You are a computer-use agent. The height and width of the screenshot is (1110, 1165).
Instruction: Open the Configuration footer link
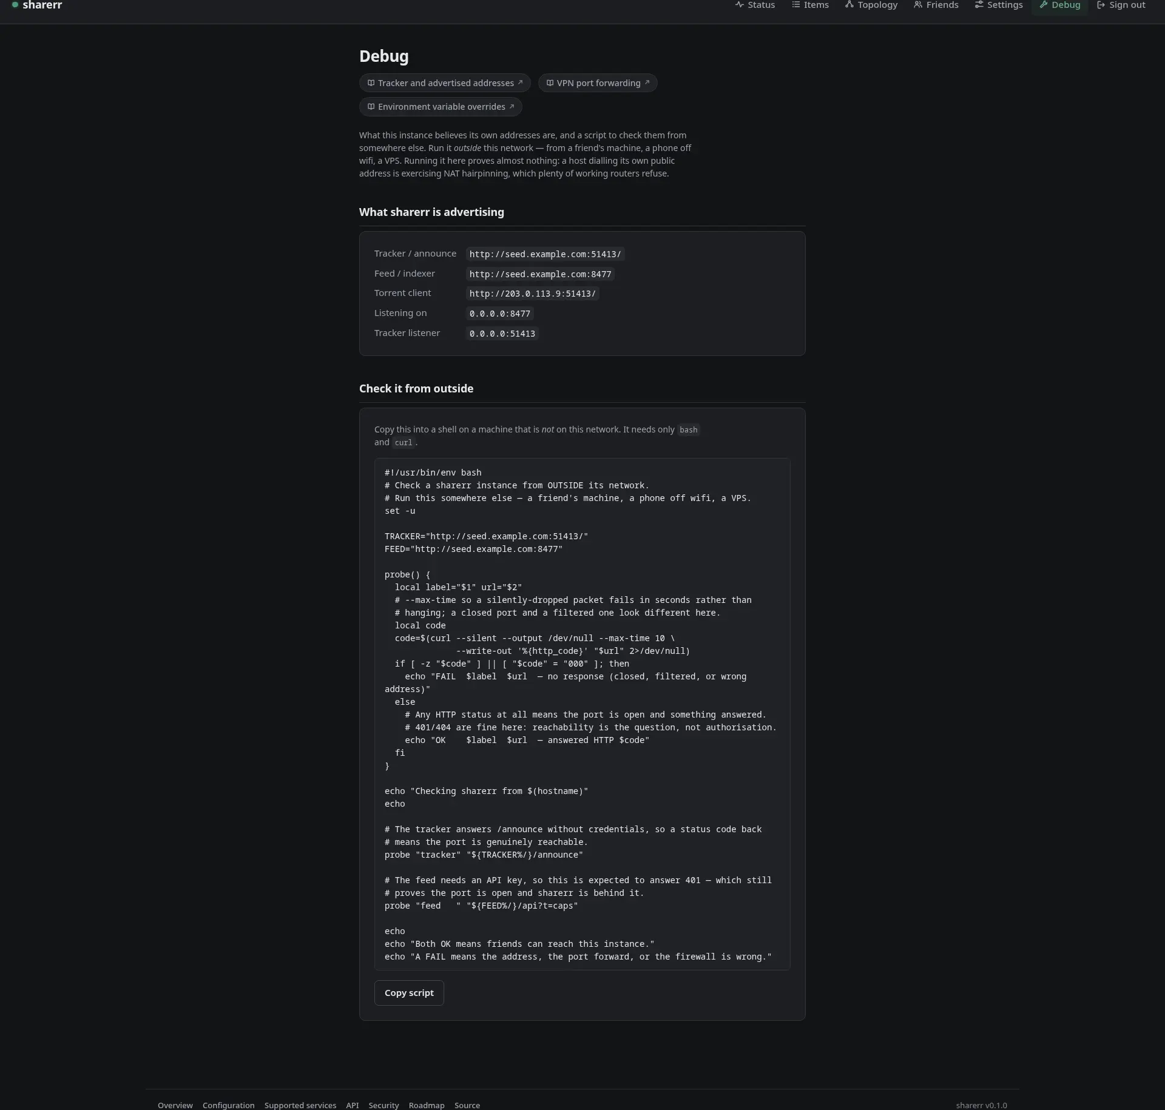click(228, 1105)
